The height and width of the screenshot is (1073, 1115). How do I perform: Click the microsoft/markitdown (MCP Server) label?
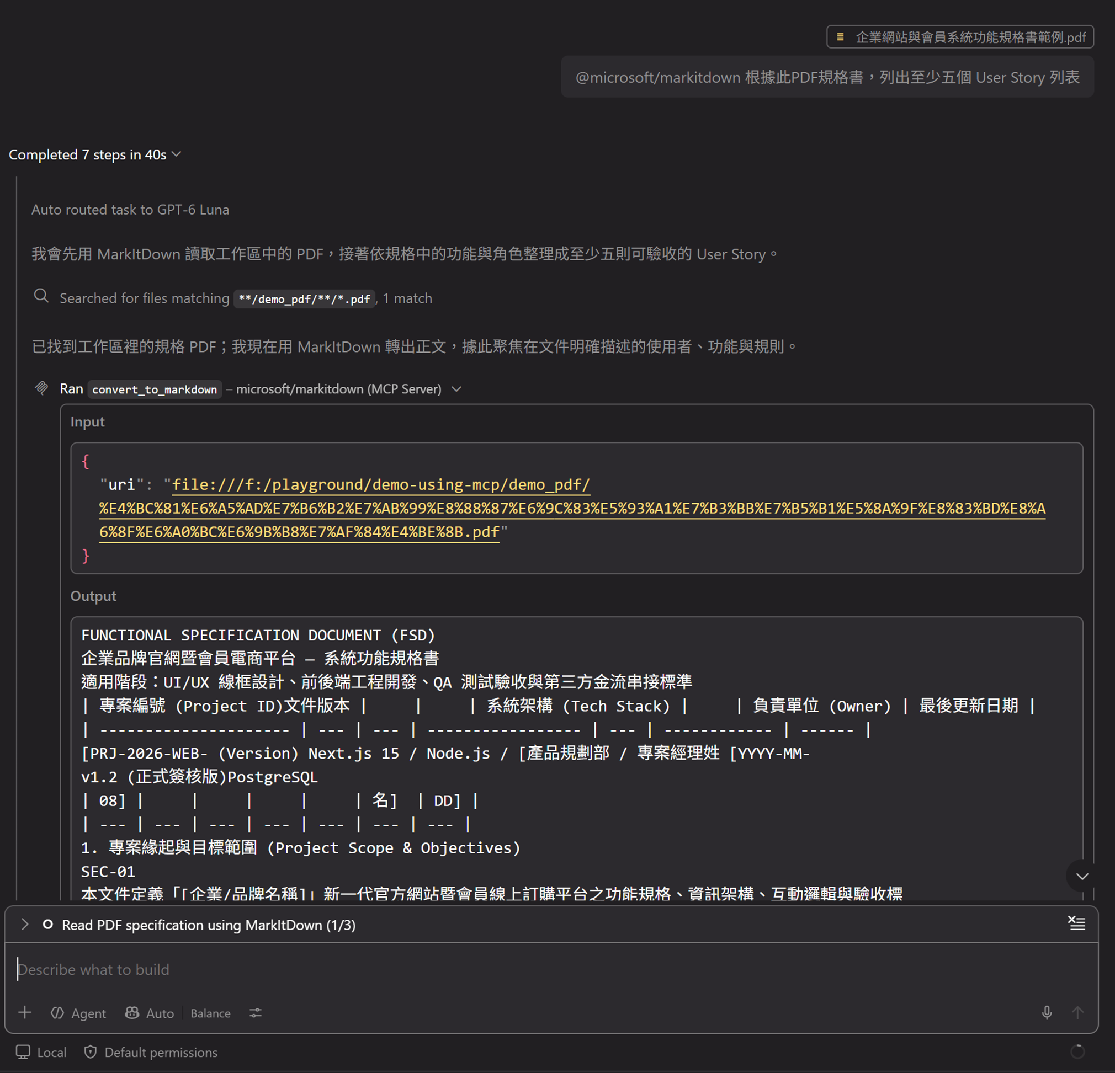(x=339, y=389)
